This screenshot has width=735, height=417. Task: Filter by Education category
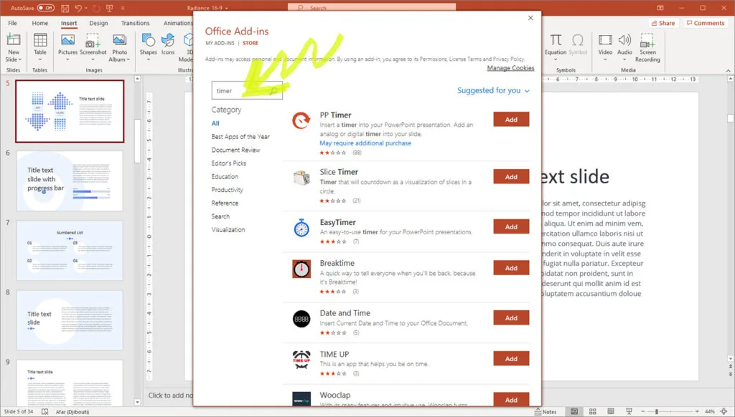[225, 176]
